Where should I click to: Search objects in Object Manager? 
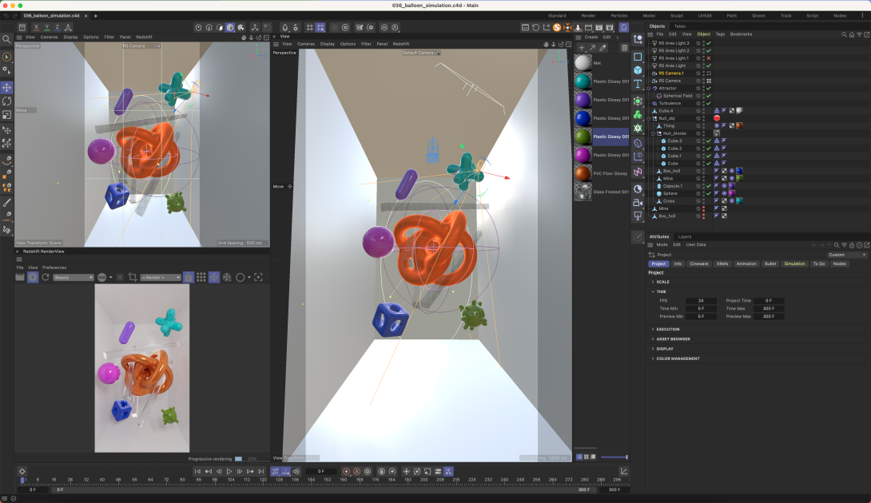pyautogui.click(x=845, y=34)
